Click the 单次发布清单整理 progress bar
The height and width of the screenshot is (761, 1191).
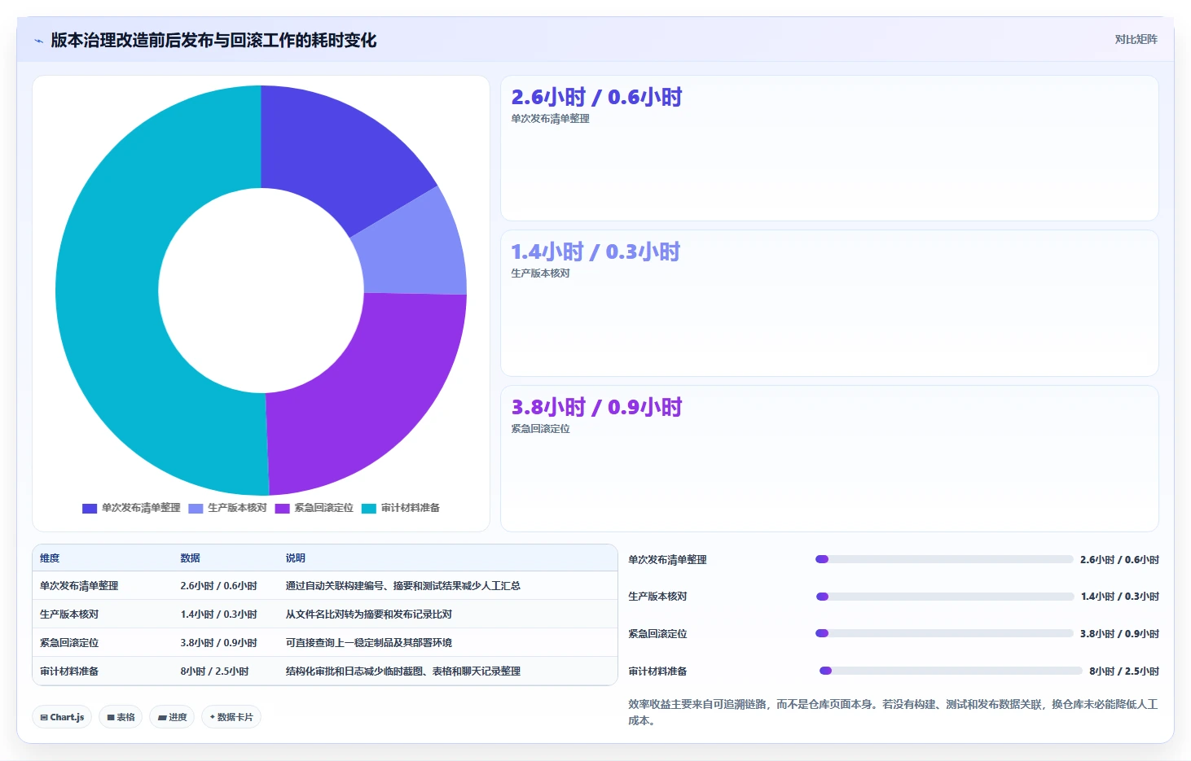(944, 559)
